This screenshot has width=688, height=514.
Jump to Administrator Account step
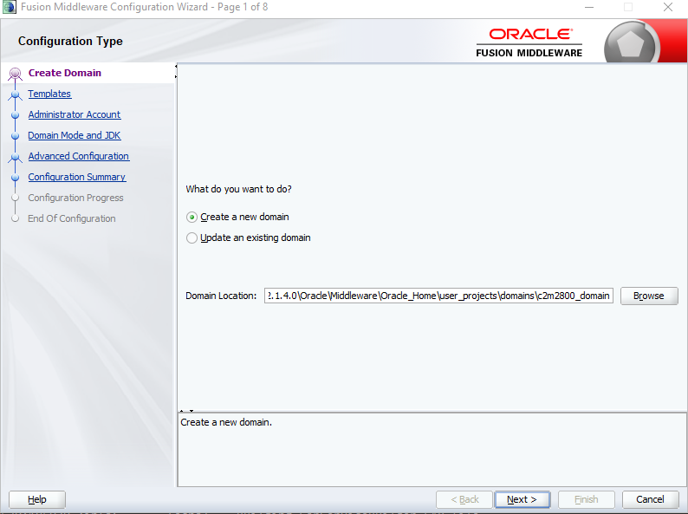tap(75, 114)
